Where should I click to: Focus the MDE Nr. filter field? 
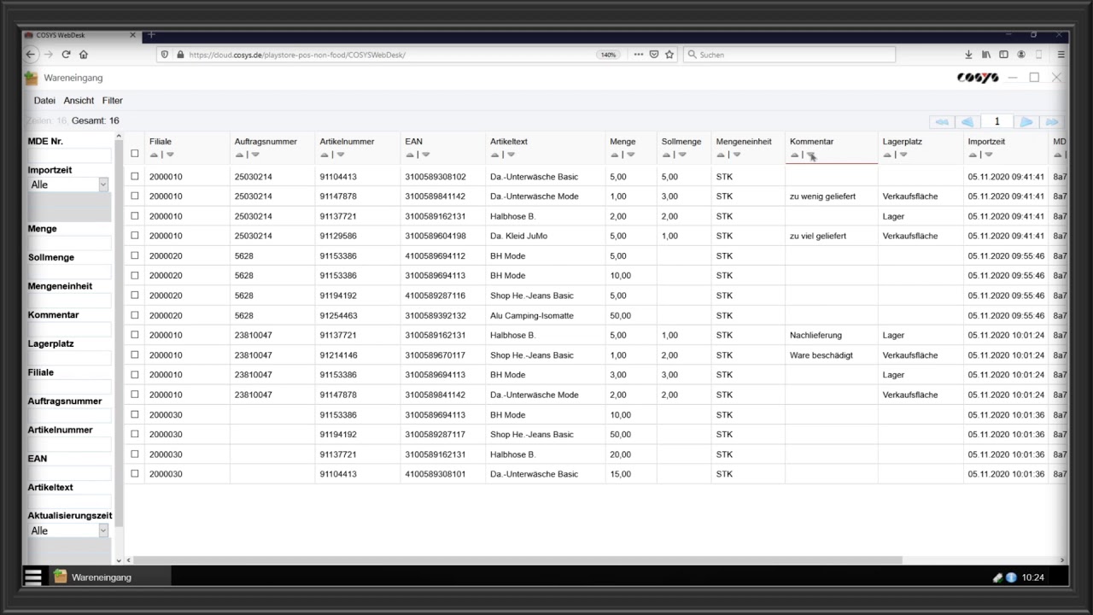pos(69,155)
